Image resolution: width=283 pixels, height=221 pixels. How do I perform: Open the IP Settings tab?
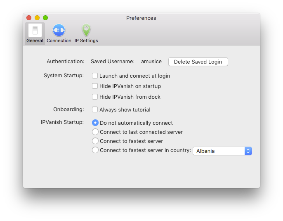[x=86, y=33]
